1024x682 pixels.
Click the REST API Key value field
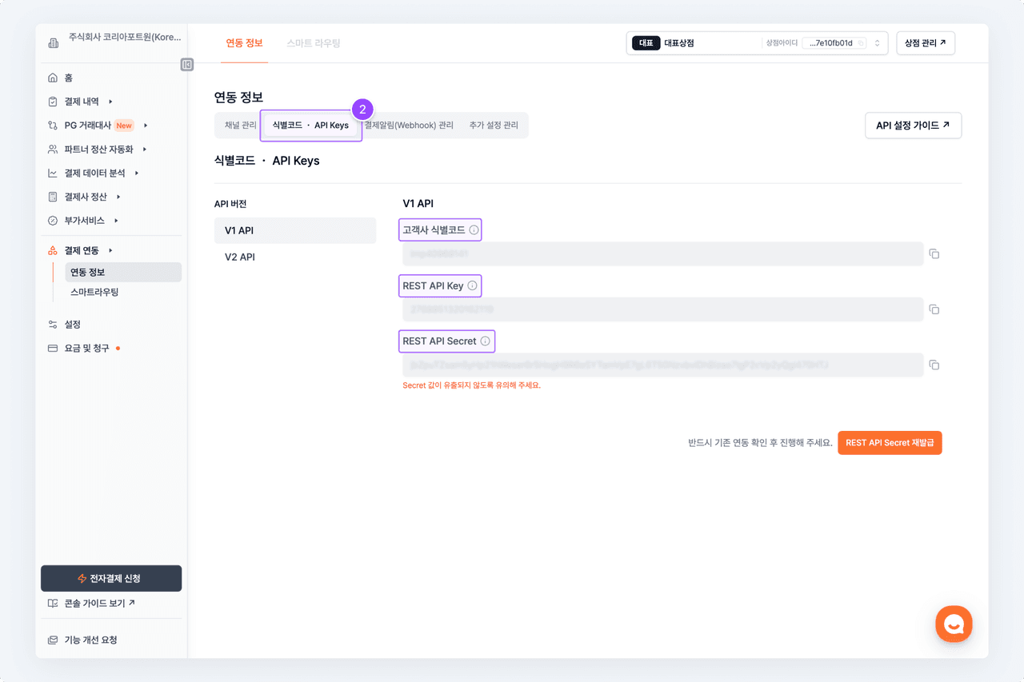(662, 309)
